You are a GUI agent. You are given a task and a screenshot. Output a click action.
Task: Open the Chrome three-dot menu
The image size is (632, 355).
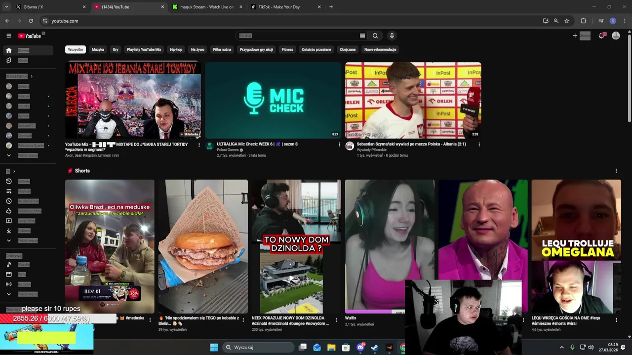pyautogui.click(x=625, y=21)
